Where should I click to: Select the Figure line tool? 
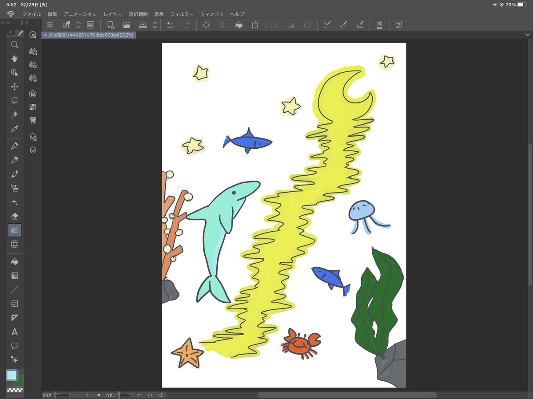tap(15, 290)
